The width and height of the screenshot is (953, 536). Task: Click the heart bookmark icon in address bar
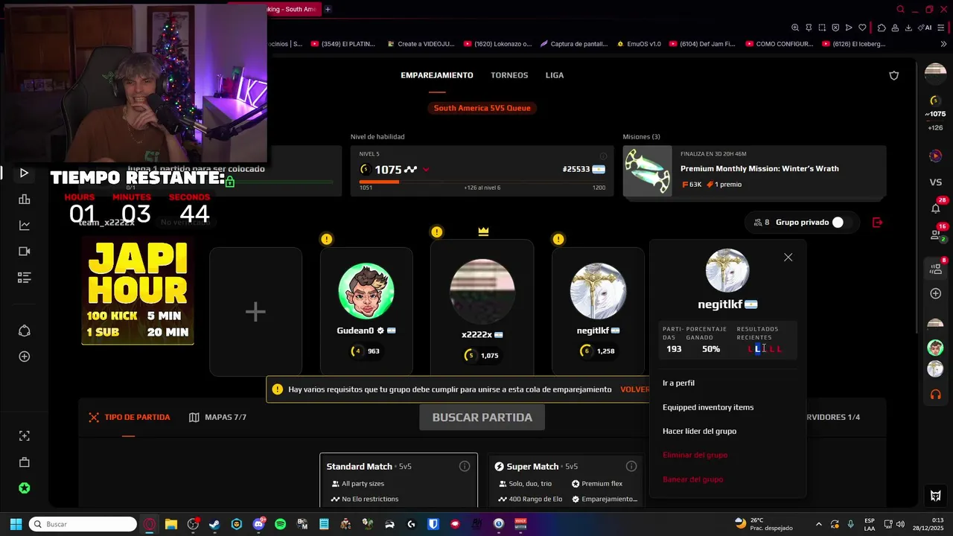862,28
